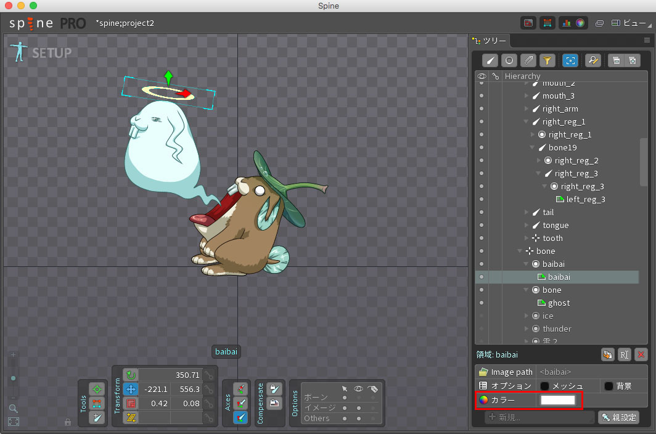Open the color wheel view in header
This screenshot has width=656, height=434.
point(580,23)
